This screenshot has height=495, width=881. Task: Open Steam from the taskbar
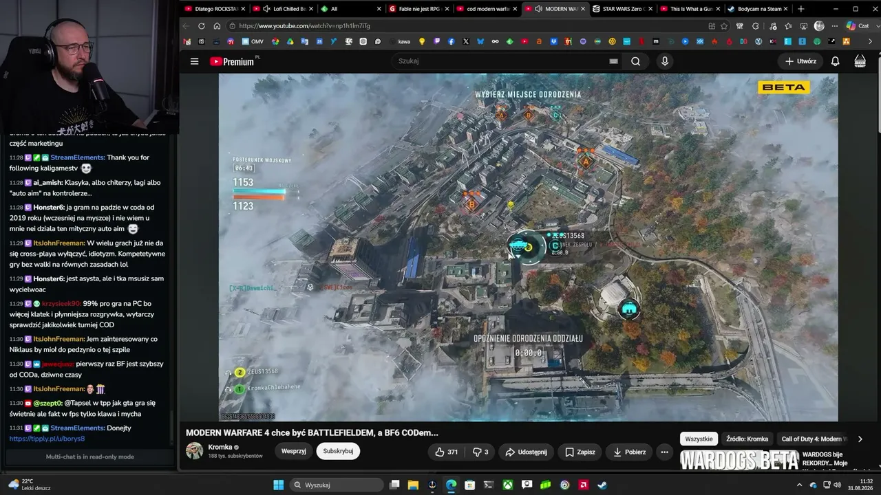coord(602,485)
